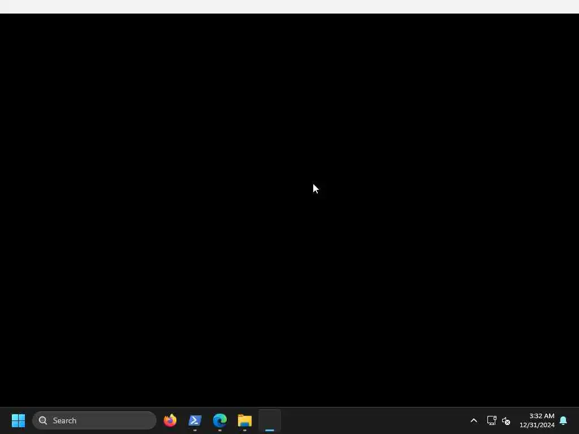Open network status tray icon

(491, 420)
